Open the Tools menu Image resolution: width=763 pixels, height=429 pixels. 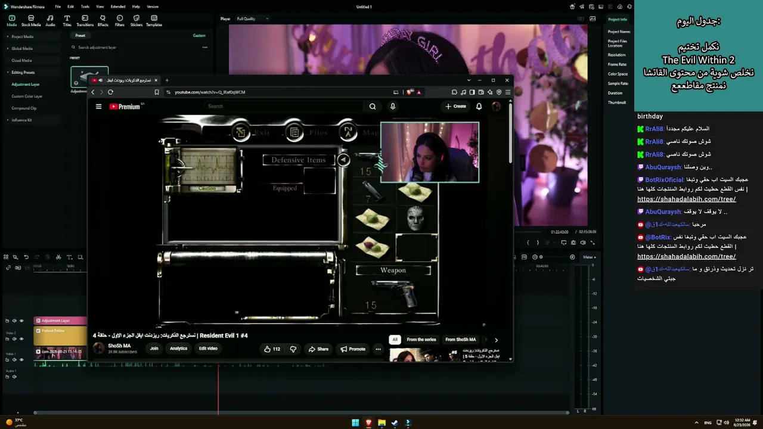click(x=85, y=7)
